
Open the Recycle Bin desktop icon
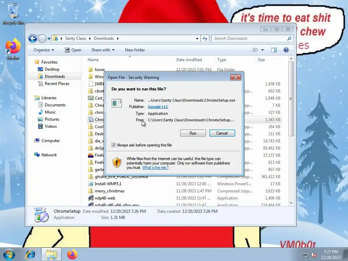13,13
